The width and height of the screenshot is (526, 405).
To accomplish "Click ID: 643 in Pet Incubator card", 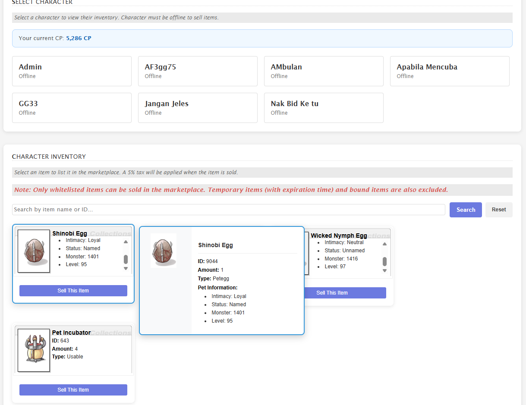I will click(60, 341).
